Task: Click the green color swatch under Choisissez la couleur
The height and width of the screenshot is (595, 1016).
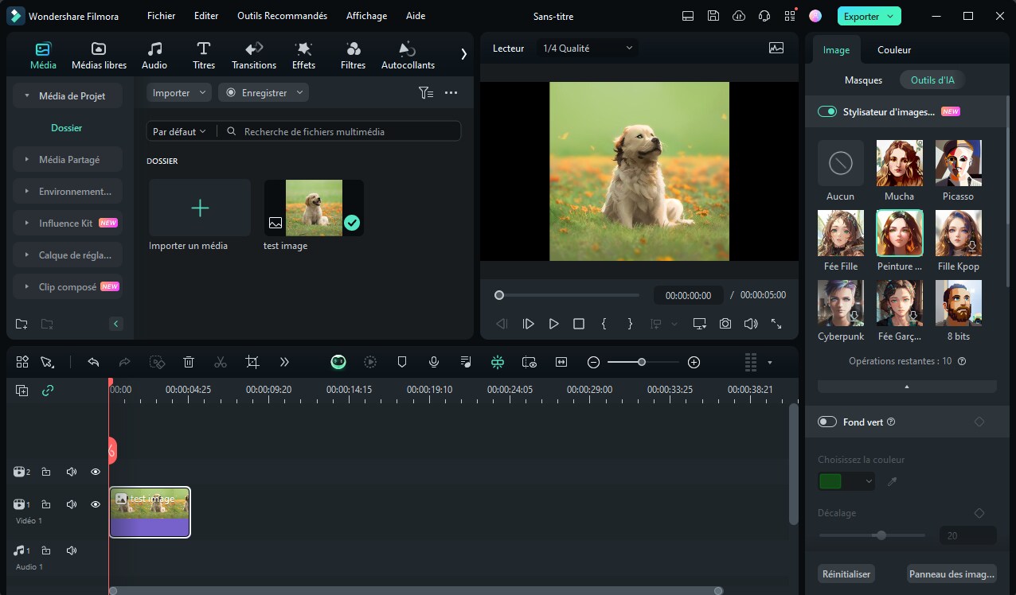Action: pos(830,481)
